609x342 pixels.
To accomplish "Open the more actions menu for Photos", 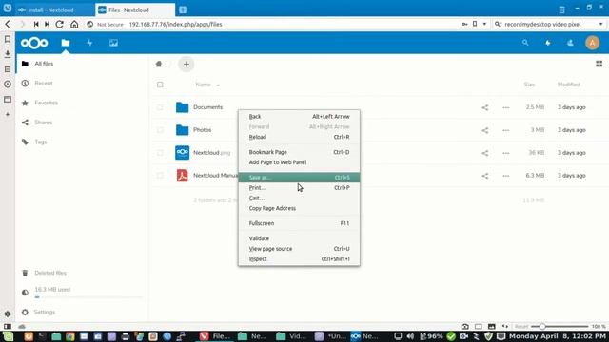I will (x=505, y=130).
